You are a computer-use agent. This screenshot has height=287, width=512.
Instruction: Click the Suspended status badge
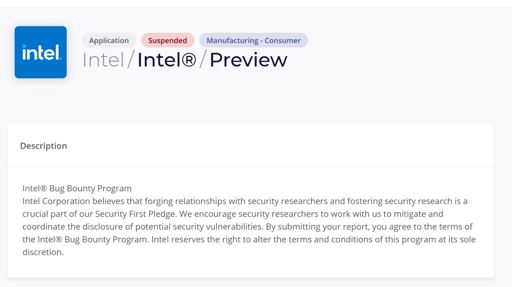168,40
